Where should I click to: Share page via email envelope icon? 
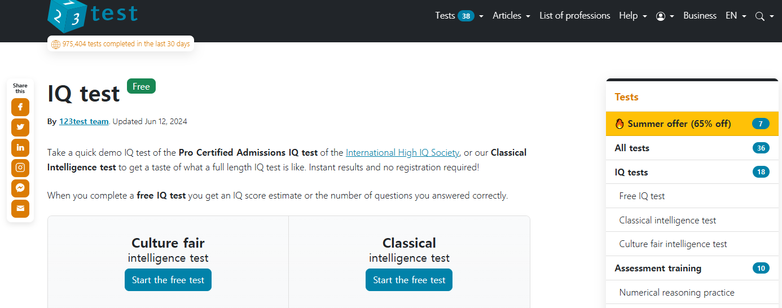click(20, 209)
